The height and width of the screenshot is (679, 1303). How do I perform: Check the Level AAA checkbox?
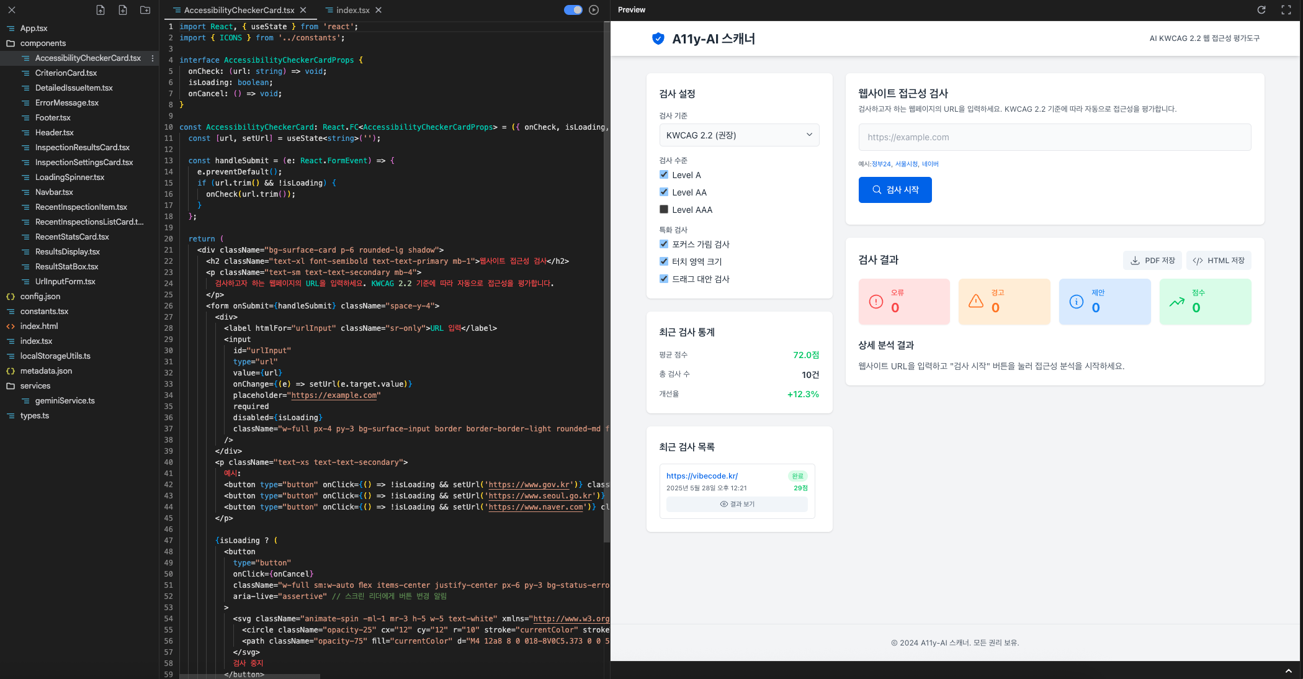click(664, 209)
